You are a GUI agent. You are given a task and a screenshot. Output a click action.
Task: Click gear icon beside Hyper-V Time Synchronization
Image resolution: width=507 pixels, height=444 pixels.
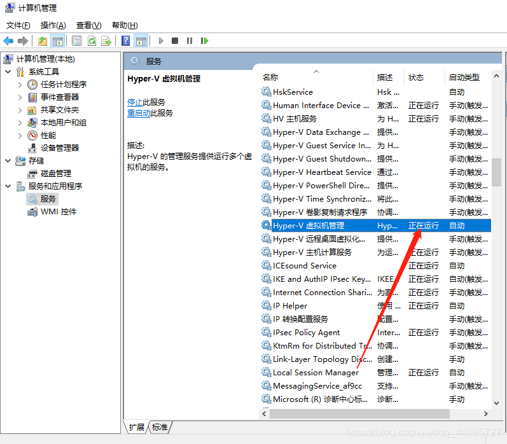[266, 199]
